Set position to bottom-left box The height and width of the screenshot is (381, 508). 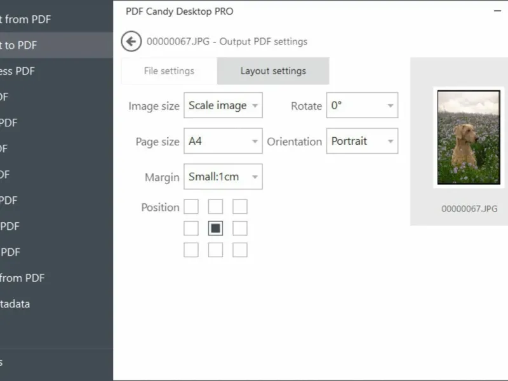coord(191,250)
